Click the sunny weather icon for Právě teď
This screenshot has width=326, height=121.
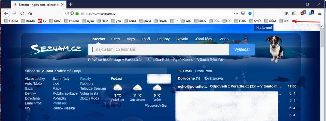(118, 87)
